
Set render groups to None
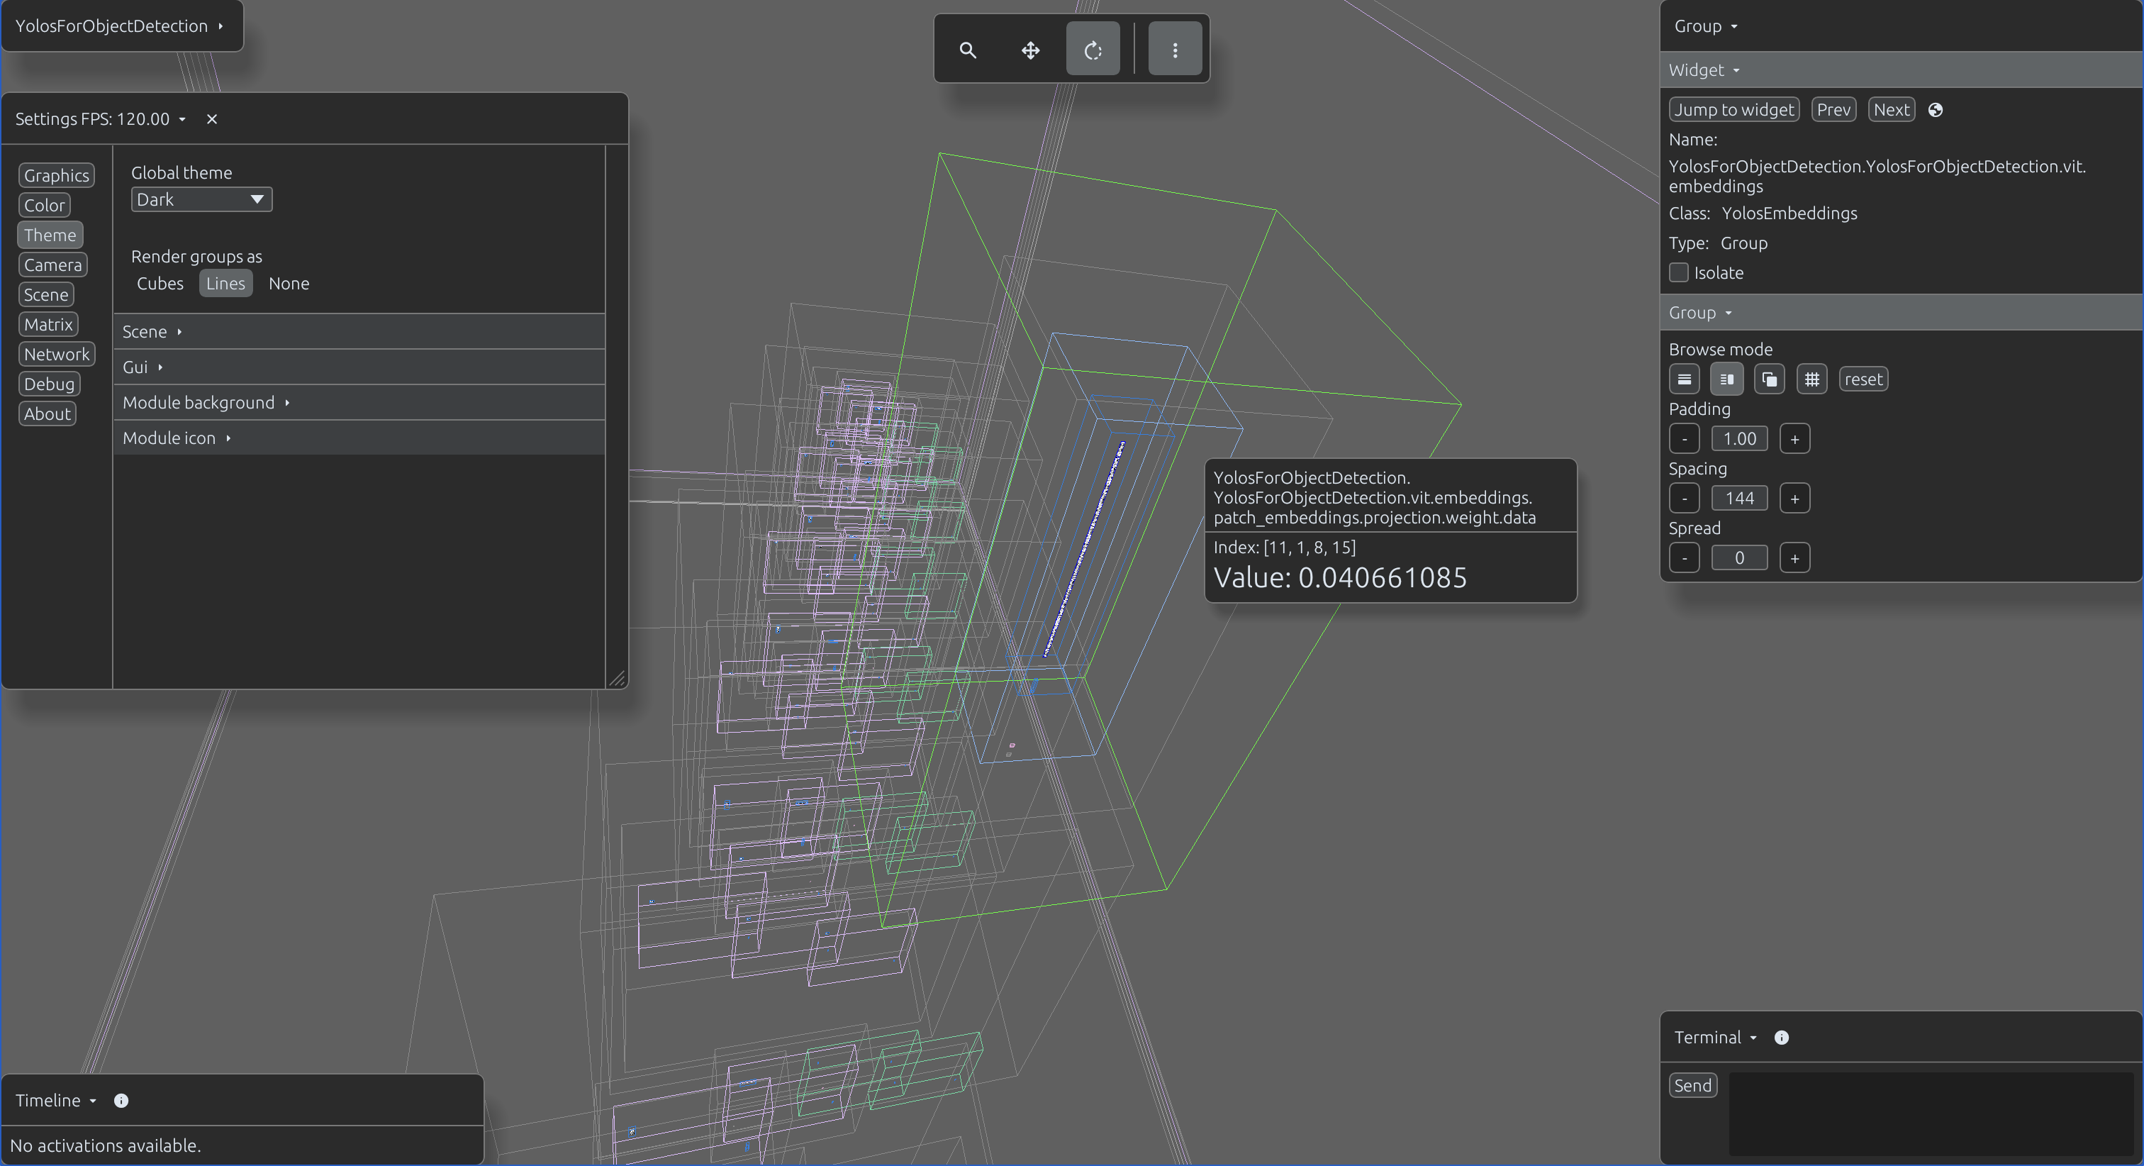pyautogui.click(x=289, y=284)
